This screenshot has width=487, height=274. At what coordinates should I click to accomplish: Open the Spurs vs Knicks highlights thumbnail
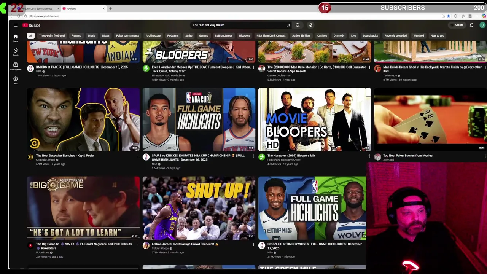(199, 119)
